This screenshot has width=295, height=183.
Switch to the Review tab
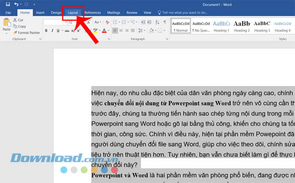[132, 12]
